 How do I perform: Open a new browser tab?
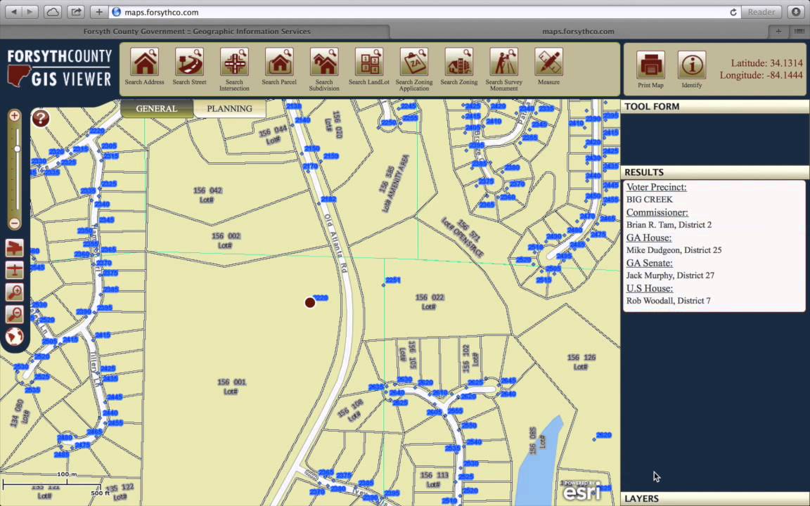point(778,32)
